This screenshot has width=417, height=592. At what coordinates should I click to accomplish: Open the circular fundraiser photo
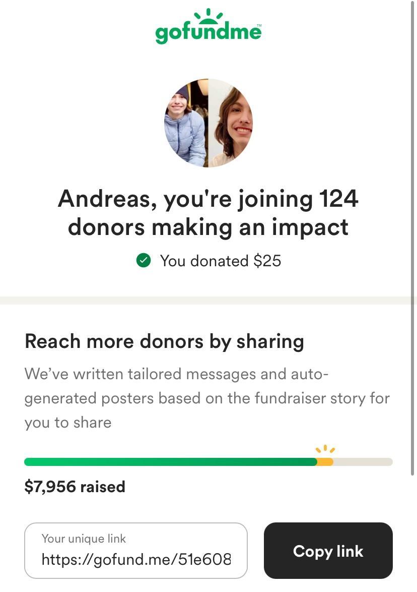pos(208,123)
